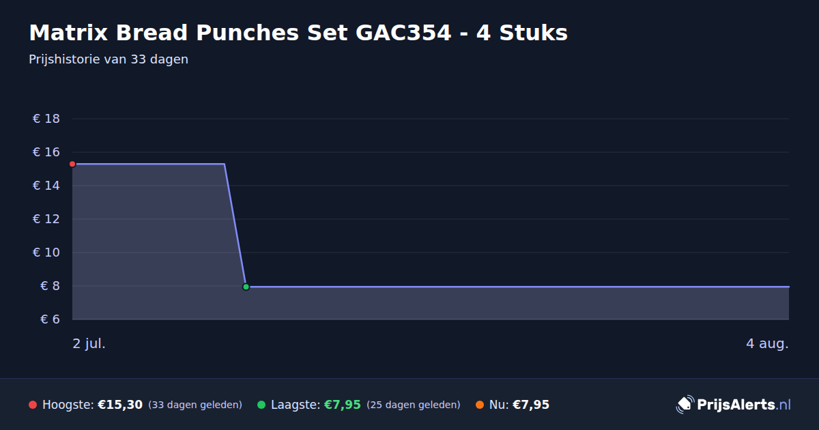Click the PrijsAlerts tag logo icon
The width and height of the screenshot is (819, 430).
coord(685,405)
